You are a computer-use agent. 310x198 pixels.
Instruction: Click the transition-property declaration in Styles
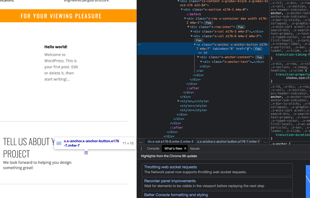coord(293,74)
